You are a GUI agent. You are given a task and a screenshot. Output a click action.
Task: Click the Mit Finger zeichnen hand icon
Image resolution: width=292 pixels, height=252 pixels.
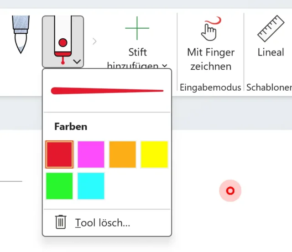210,28
